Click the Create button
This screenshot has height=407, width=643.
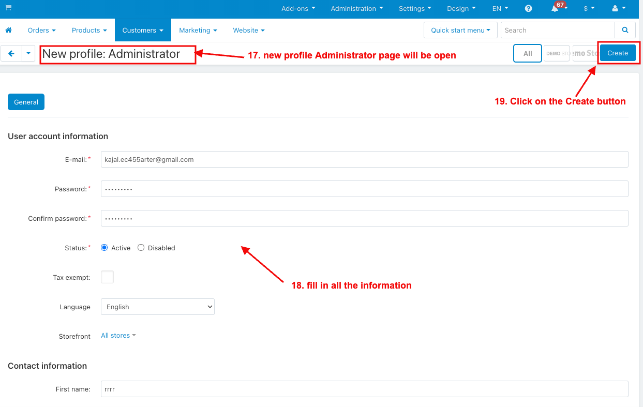point(618,53)
